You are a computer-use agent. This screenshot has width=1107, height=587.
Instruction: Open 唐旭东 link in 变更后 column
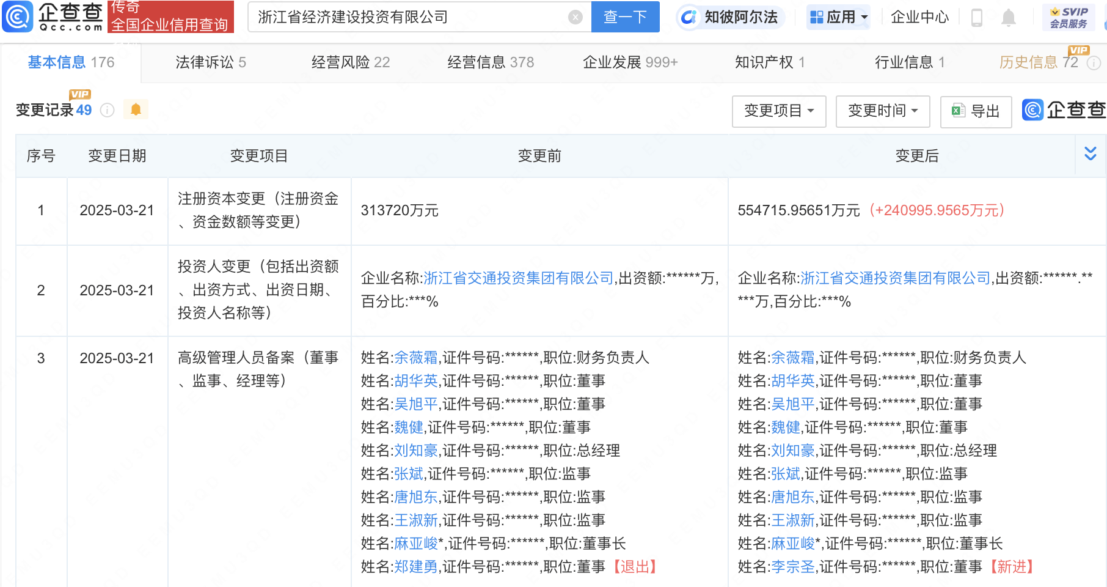pos(793,497)
